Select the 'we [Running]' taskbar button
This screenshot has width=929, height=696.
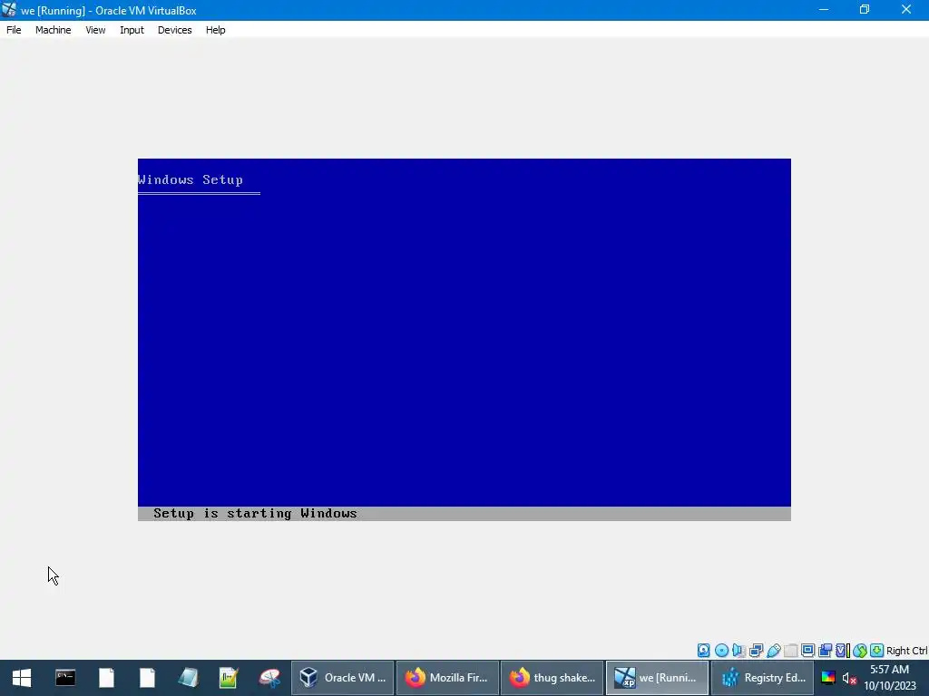[x=657, y=678]
